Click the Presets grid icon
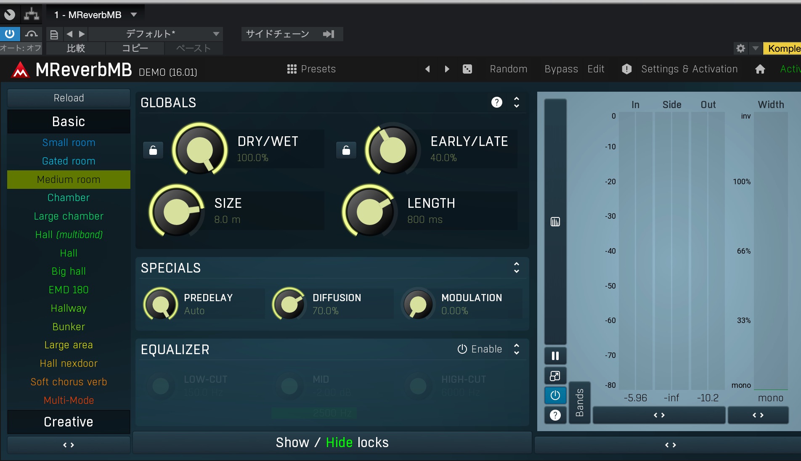The width and height of the screenshot is (801, 461). coord(292,69)
